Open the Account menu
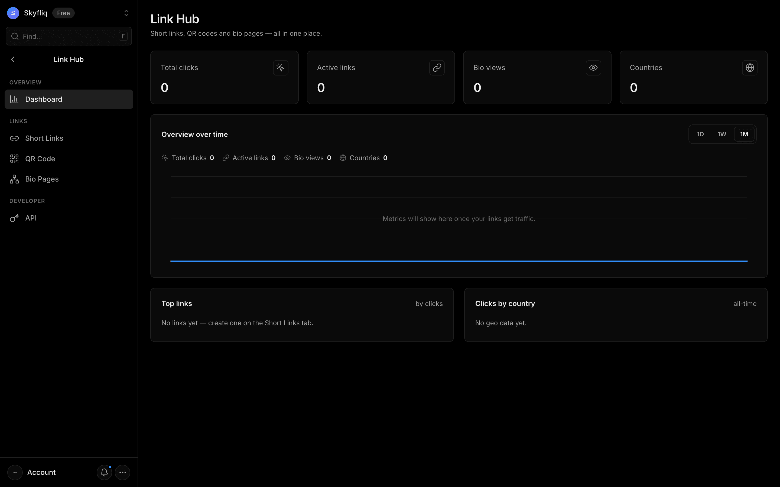780x487 pixels. click(41, 472)
